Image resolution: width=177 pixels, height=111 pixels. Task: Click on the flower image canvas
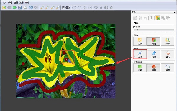coord(66,61)
